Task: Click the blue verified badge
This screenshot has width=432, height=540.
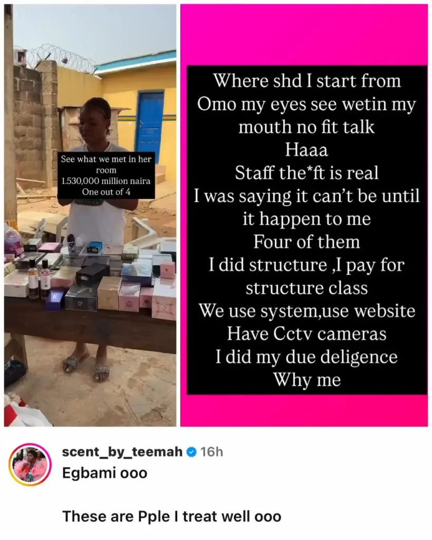Action: pyautogui.click(x=191, y=452)
